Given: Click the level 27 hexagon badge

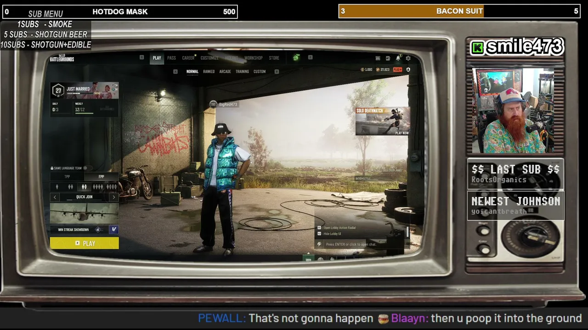Looking at the screenshot, I should pos(58,90).
